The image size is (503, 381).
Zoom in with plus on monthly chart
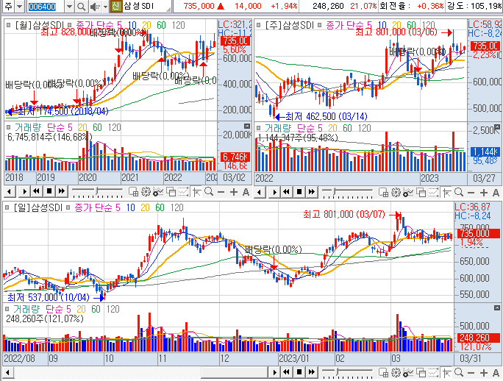pos(234,192)
